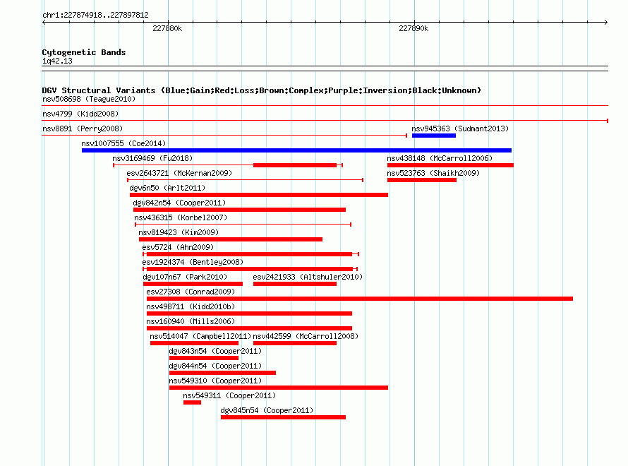The width and height of the screenshot is (628, 466).
Task: Open esv5724 (Ahn2009) variant label
Action: pyautogui.click(x=178, y=247)
